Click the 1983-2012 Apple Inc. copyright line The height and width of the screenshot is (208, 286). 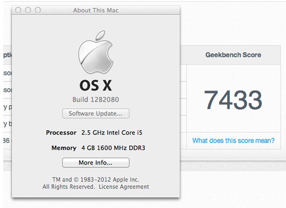pyautogui.click(x=95, y=180)
